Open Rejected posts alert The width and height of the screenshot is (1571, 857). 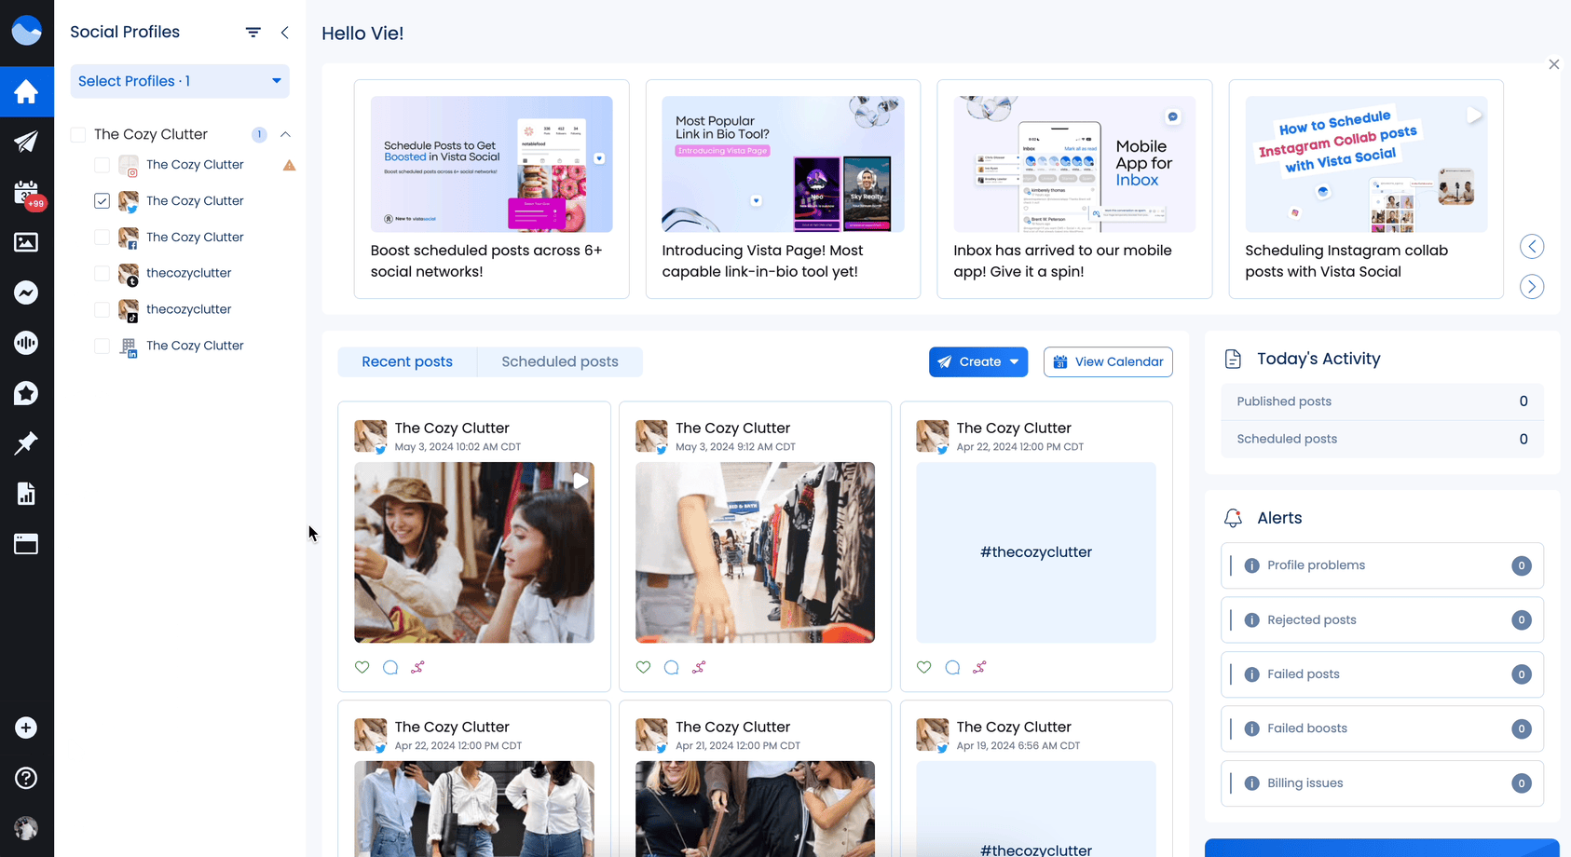[x=1382, y=620]
